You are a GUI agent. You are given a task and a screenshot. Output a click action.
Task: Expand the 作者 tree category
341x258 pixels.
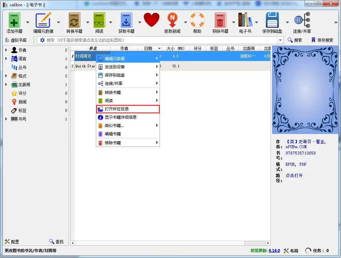(x=6, y=50)
